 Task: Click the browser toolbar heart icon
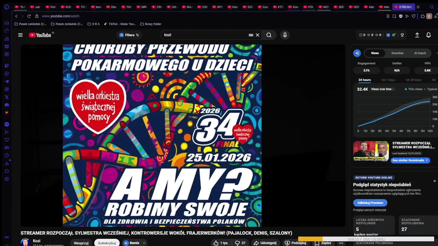pos(413,16)
